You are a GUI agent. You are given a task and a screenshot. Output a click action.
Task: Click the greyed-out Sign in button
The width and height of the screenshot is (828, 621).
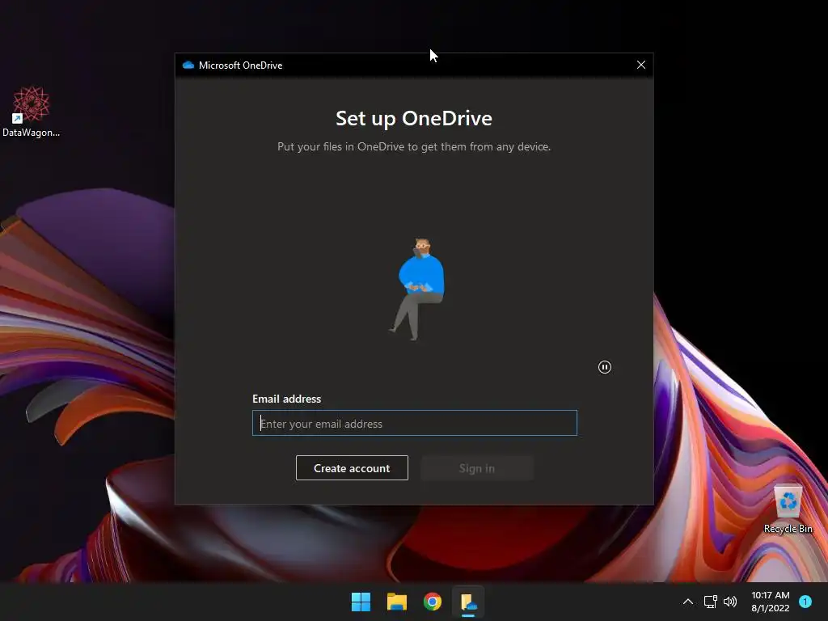477,468
